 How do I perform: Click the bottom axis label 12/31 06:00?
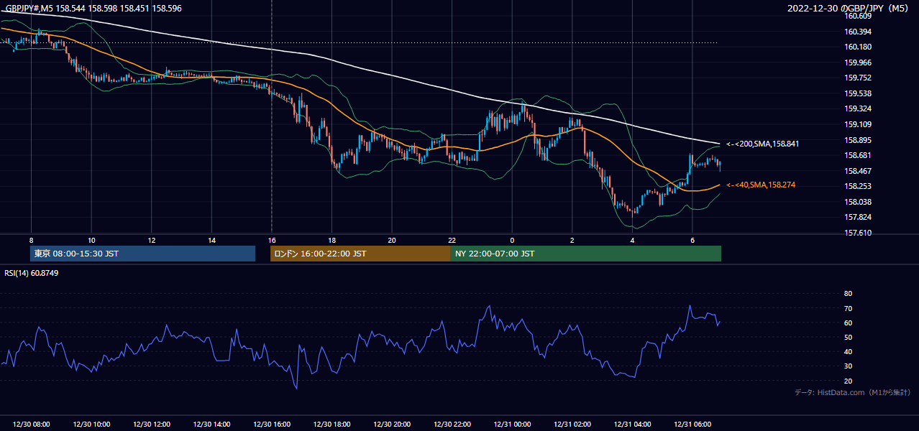click(x=692, y=425)
